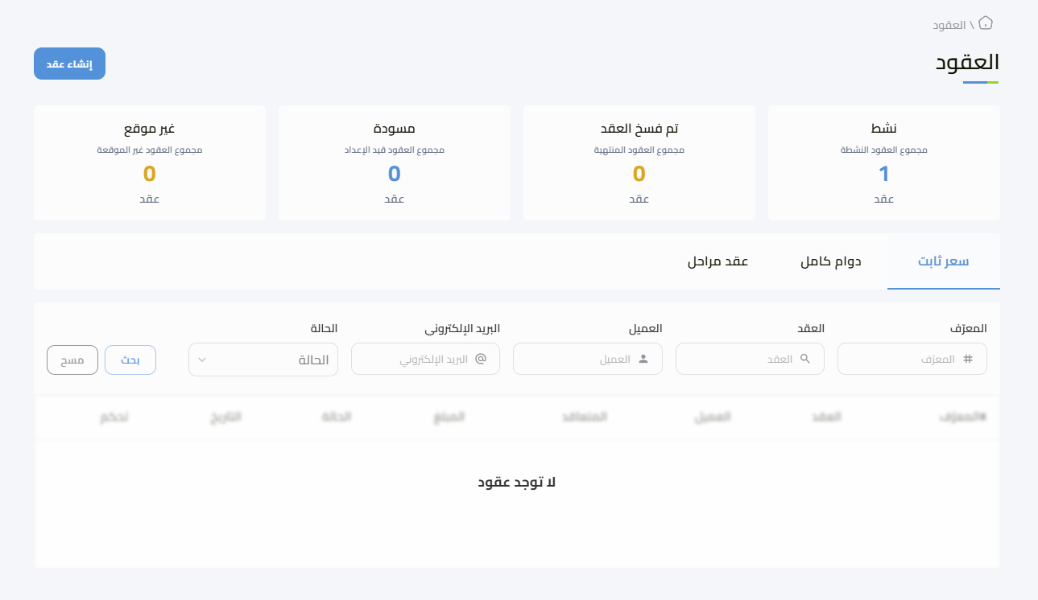Click the المبلغ table column header
Image resolution: width=1038 pixels, height=600 pixels.
pos(449,417)
